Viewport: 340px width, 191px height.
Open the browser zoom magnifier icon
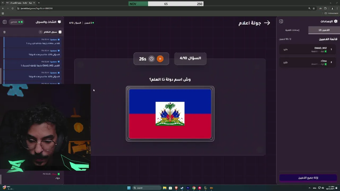pyautogui.click(x=309, y=8)
